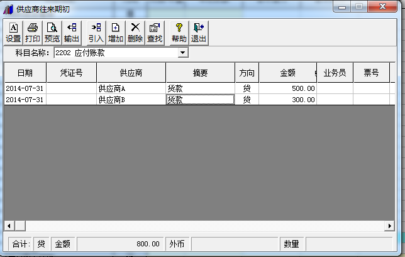405x257 pixels.
Task: Select the 贷 direction cell for 供应商A
Action: click(247, 88)
